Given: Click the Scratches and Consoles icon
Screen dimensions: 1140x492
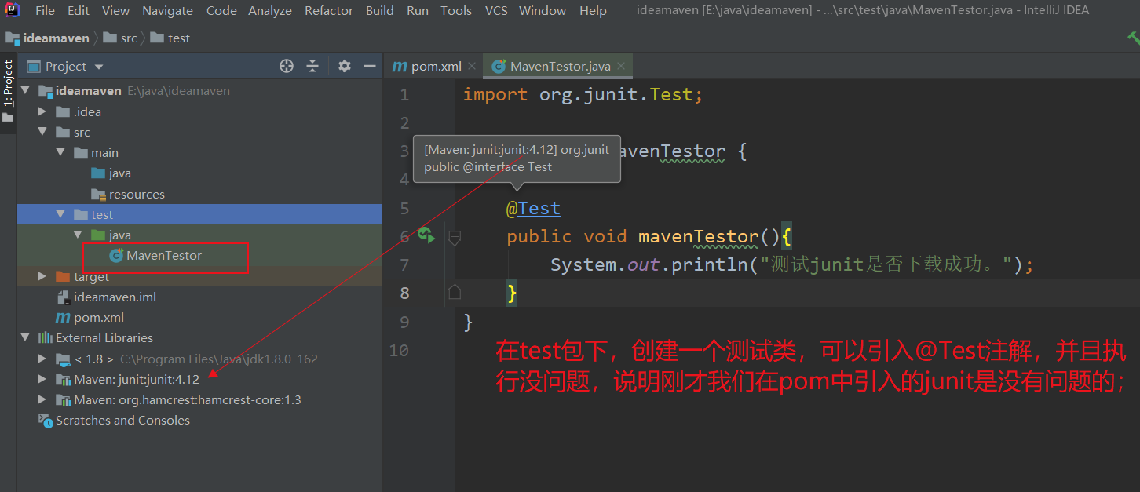Looking at the screenshot, I should point(46,420).
